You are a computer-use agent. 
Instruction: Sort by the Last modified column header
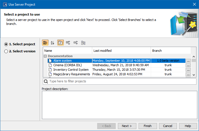pos(121,51)
